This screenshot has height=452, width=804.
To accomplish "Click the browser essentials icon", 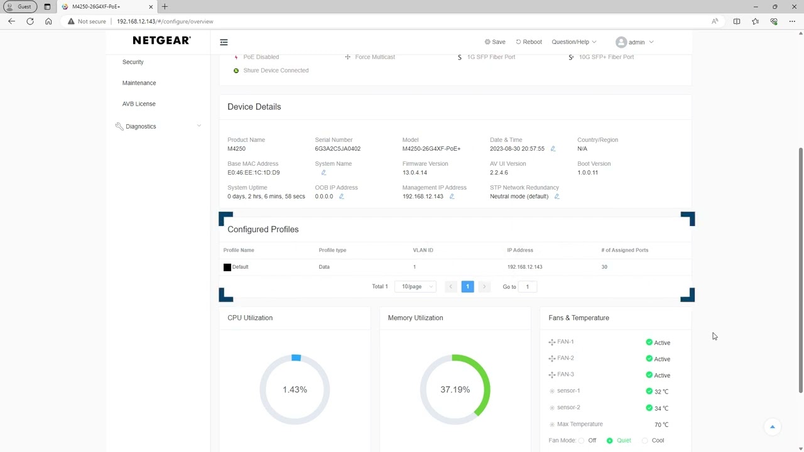I will [774, 21].
